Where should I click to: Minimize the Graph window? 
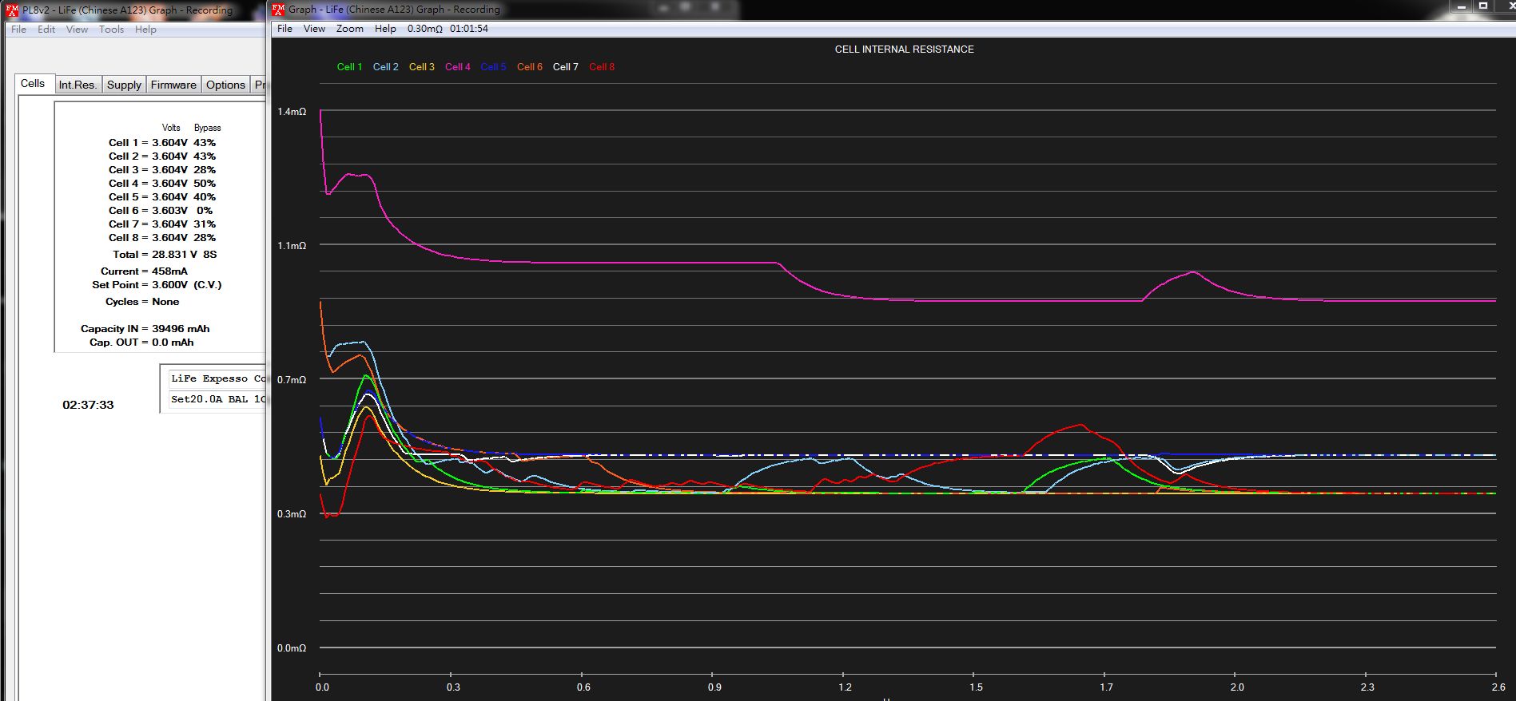(x=1460, y=6)
